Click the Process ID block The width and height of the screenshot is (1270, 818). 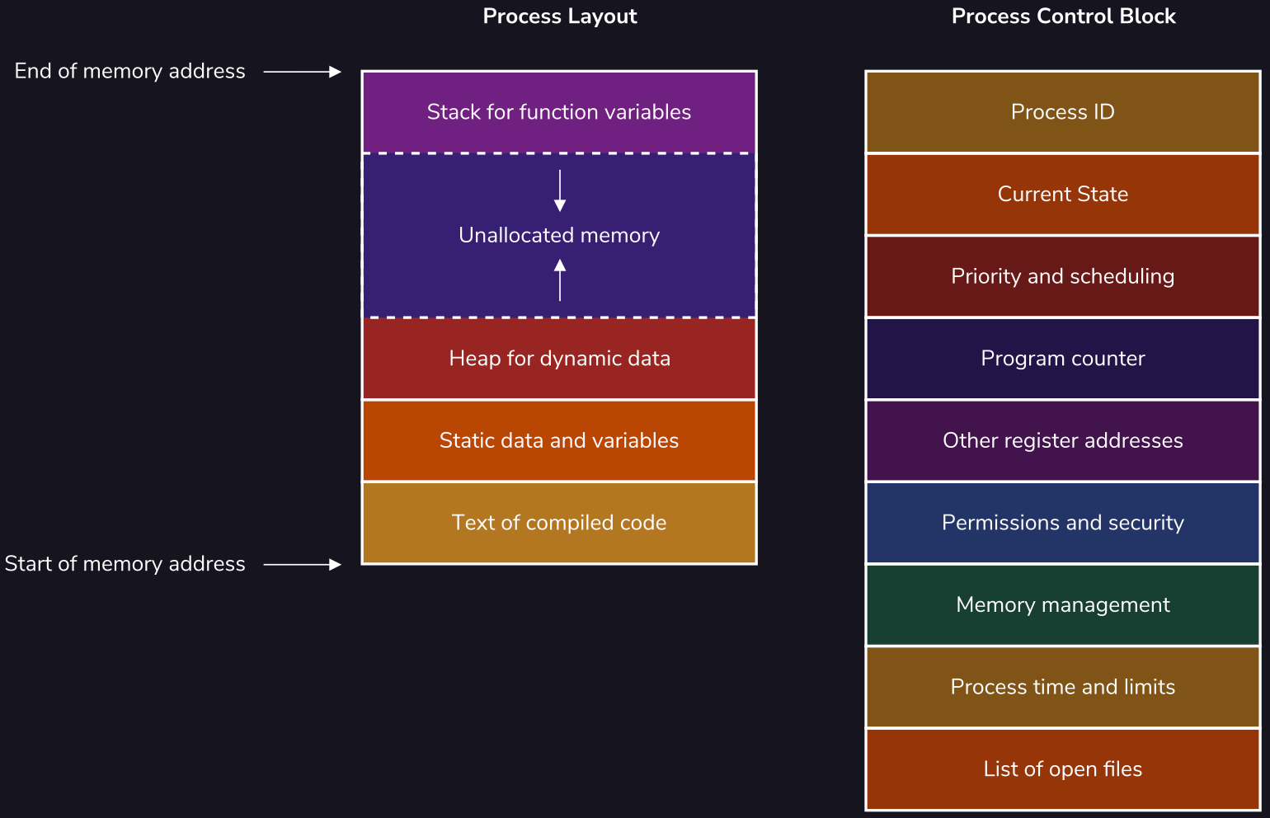[x=1062, y=112]
